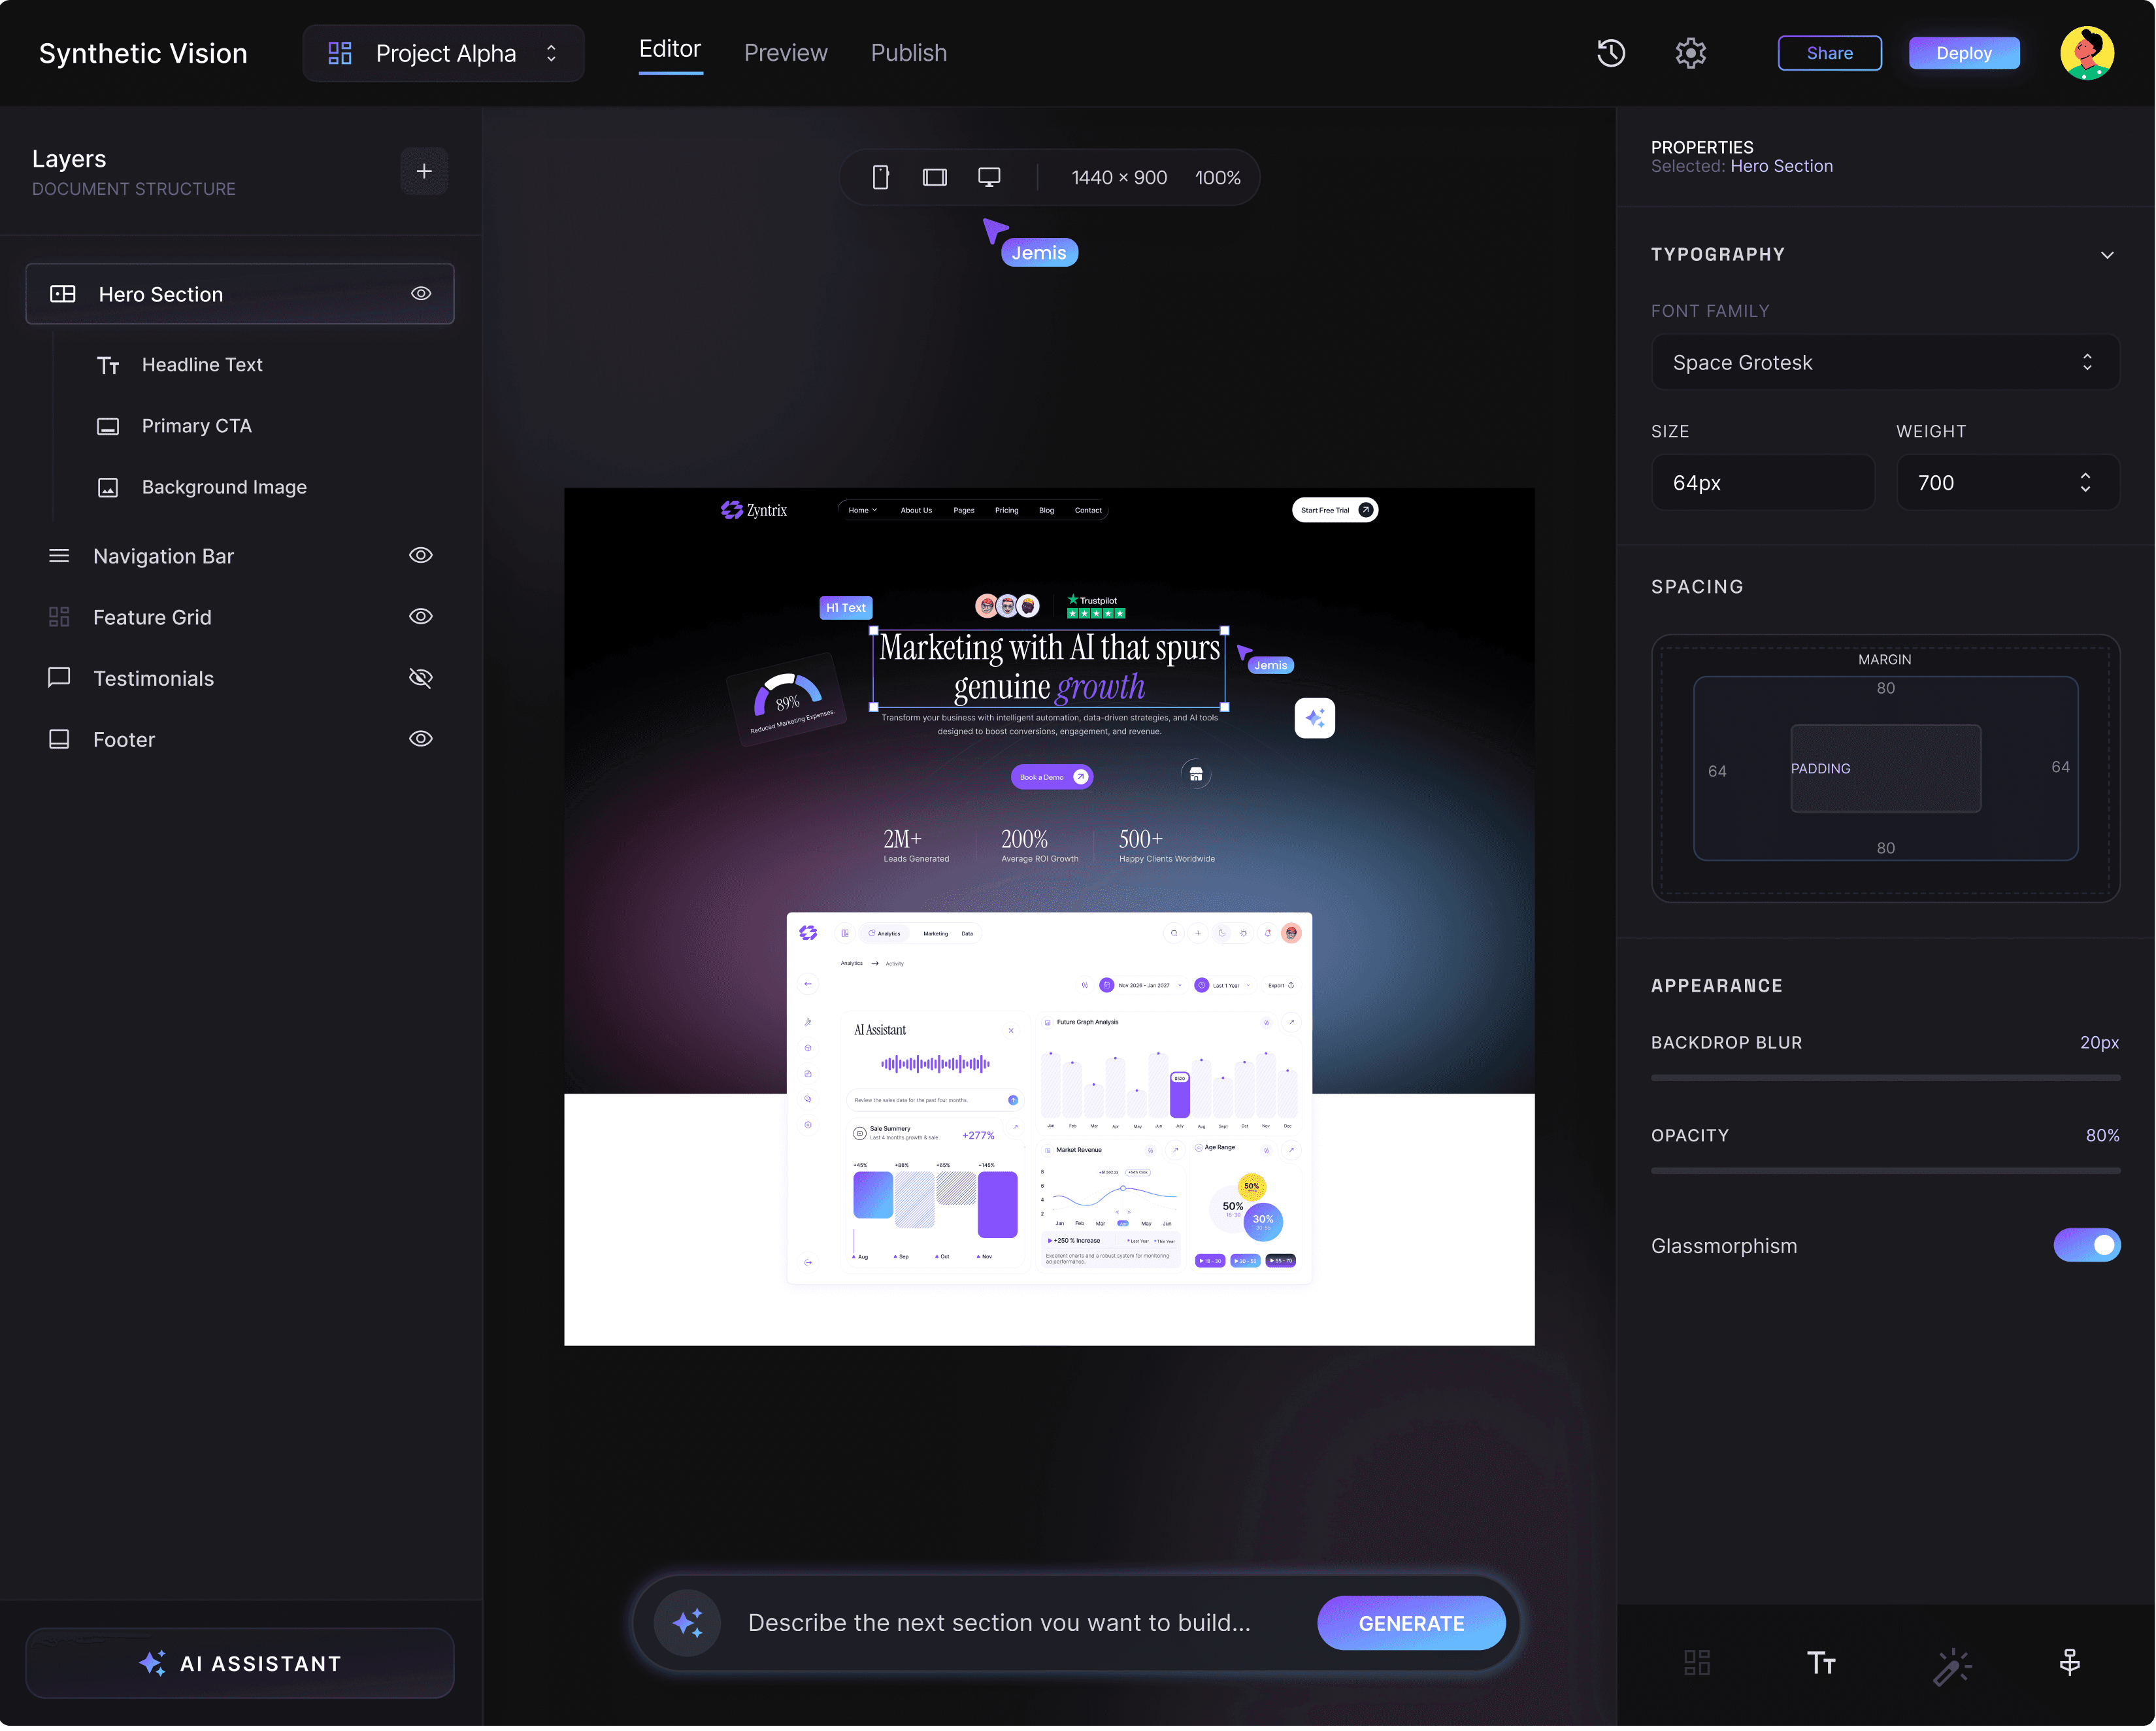This screenshot has height=1731, width=2156.
Task: Hide the Feature Grid layer
Action: tap(421, 616)
